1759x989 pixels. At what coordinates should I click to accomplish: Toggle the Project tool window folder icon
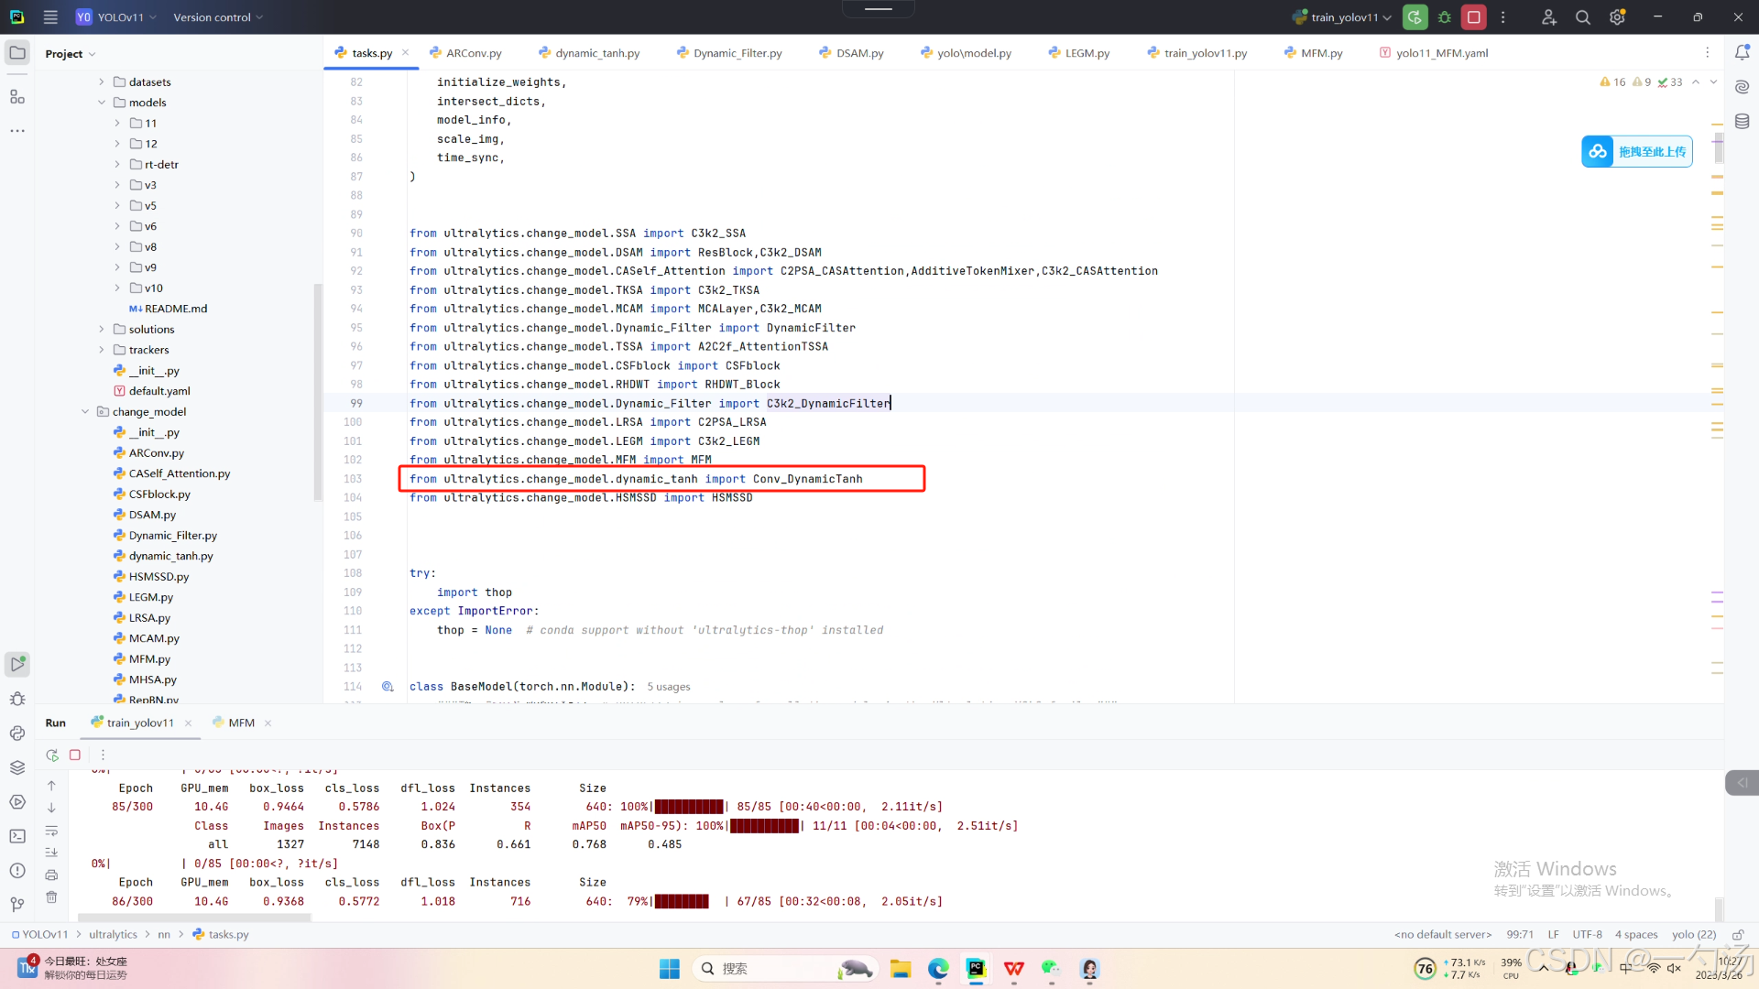coord(17,53)
